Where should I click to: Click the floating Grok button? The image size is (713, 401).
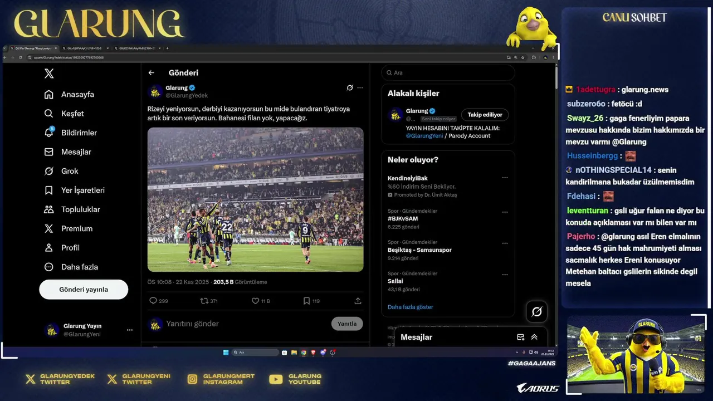536,312
